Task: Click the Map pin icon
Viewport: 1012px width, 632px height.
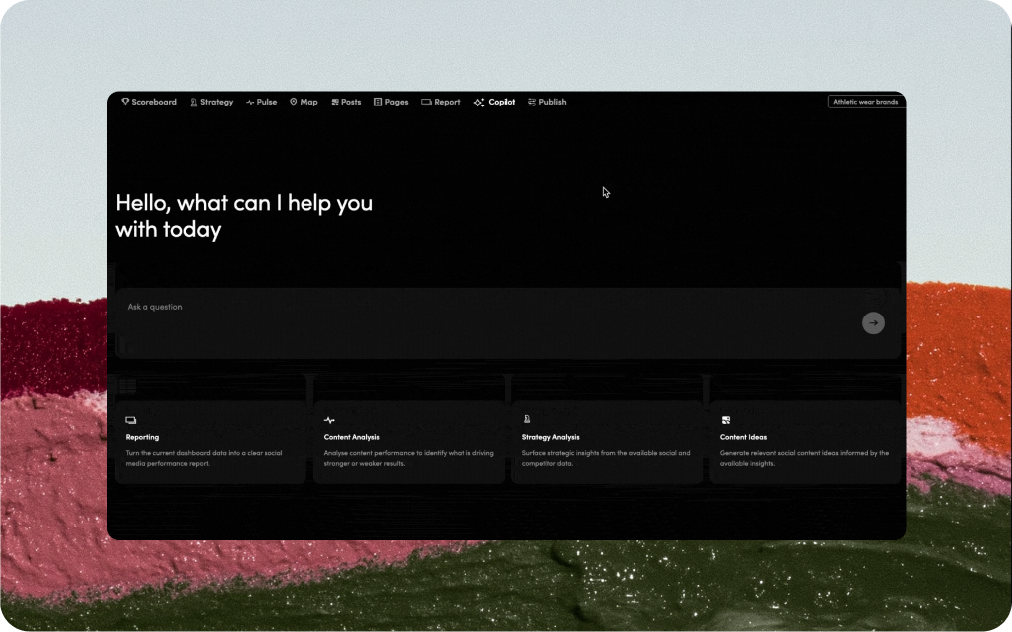Action: [x=293, y=102]
